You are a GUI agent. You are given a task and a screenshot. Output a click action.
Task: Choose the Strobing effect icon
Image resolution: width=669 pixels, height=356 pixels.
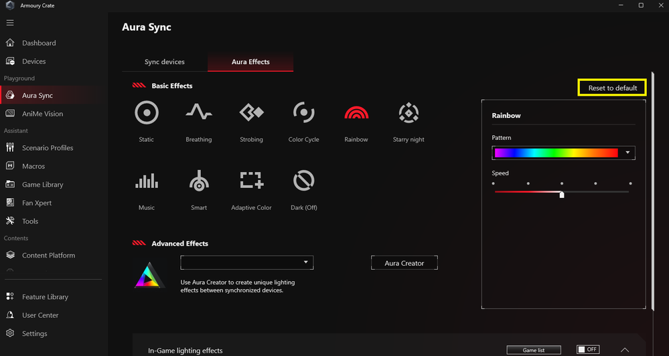(251, 112)
